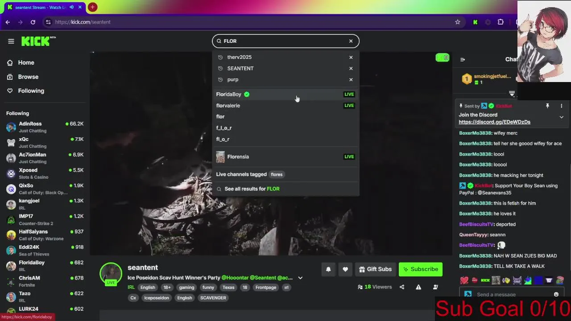Open the hamburger sidebar menu
Screen dimensions: 571x321
tap(11, 41)
